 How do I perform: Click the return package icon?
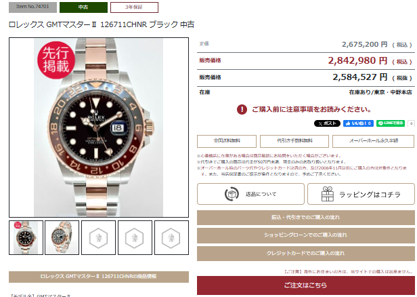coord(232,194)
